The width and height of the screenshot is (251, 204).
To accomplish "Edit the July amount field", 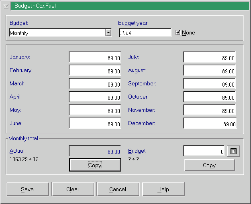I will [209, 57].
